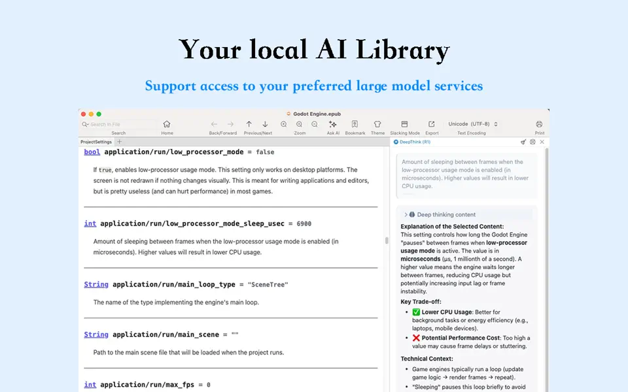The image size is (628, 392).
Task: Change the reading Theme
Action: (x=377, y=123)
